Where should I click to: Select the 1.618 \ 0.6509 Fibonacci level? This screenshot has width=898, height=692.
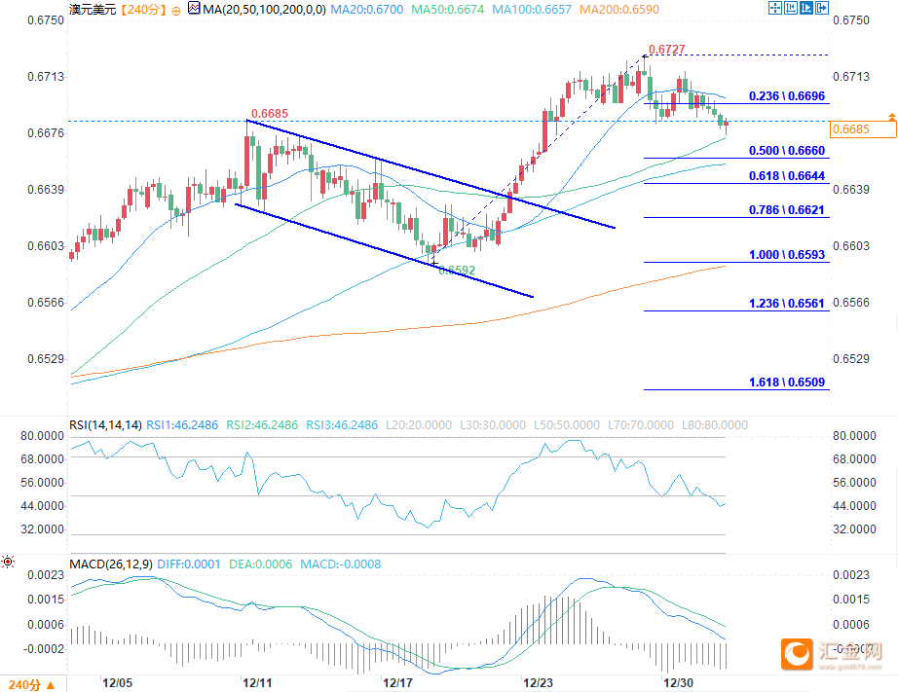coord(787,382)
